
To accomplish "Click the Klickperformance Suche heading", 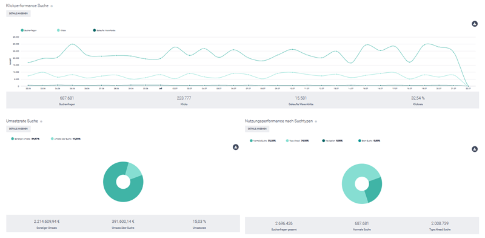I will point(27,5).
